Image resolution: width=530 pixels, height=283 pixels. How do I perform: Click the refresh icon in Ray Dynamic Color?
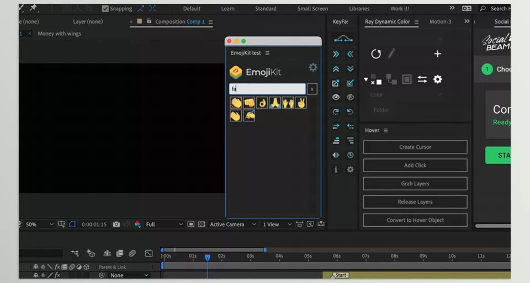pyautogui.click(x=376, y=54)
